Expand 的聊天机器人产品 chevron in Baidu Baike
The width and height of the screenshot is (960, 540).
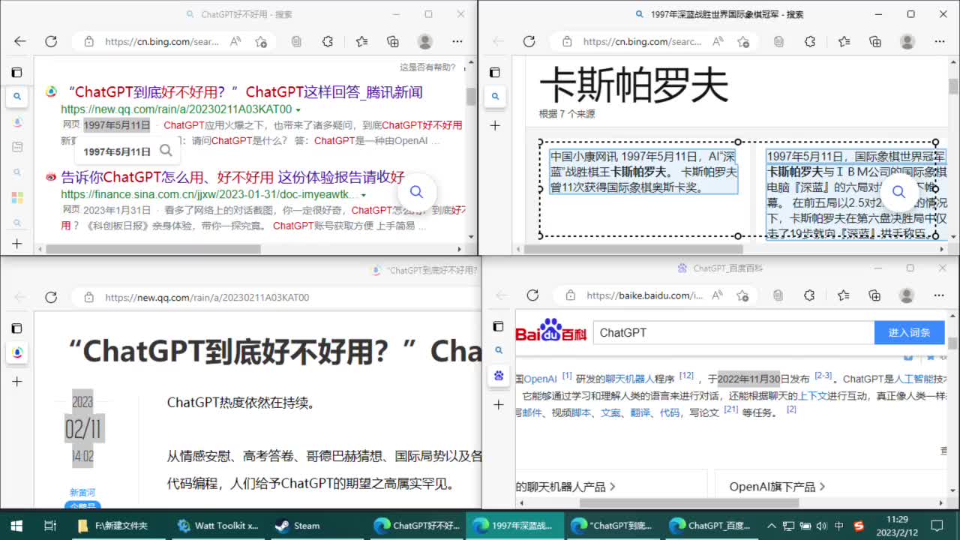click(613, 487)
